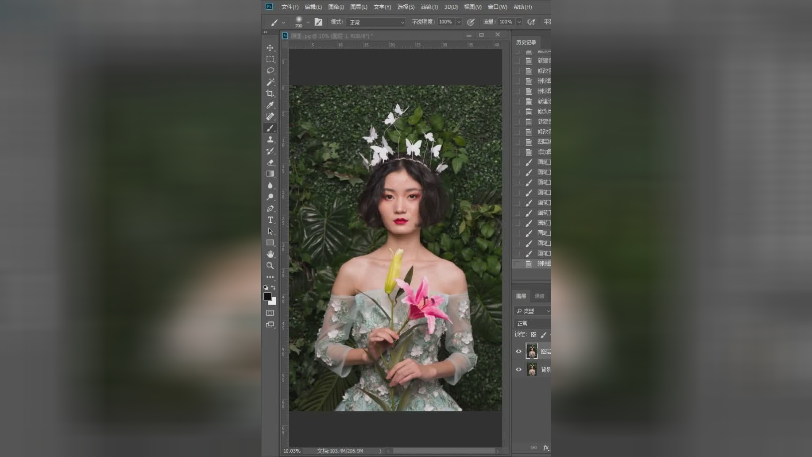Open the 帮助(H) menu
The height and width of the screenshot is (457, 812).
(522, 7)
